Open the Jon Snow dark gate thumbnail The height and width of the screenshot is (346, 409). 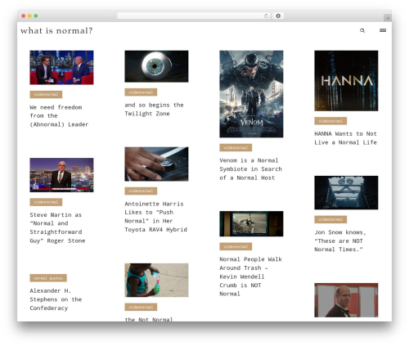[346, 192]
